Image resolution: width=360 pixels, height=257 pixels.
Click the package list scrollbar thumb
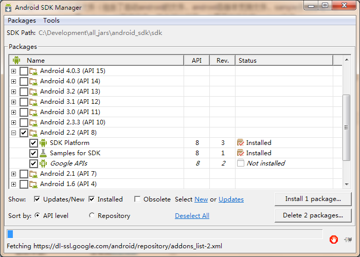[346, 127]
